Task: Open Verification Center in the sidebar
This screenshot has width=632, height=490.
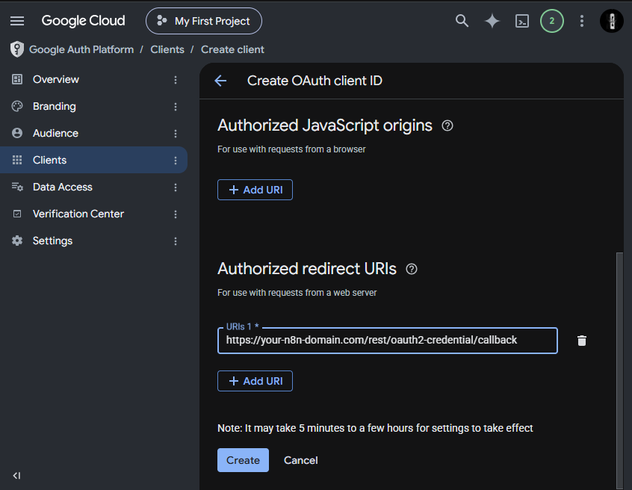Action: click(x=93, y=214)
